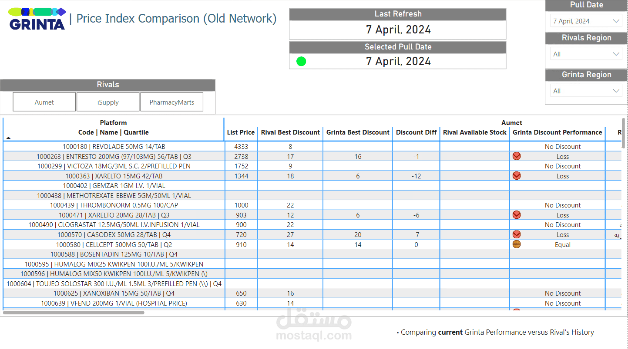
Task: Sort by the List Price column header
Action: tap(241, 132)
